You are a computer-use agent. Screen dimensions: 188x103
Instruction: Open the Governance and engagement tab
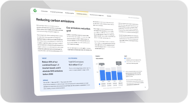(x=97, y=15)
